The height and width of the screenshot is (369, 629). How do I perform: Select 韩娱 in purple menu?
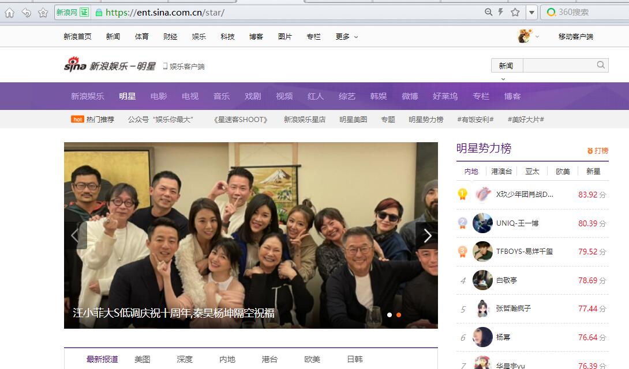[379, 96]
